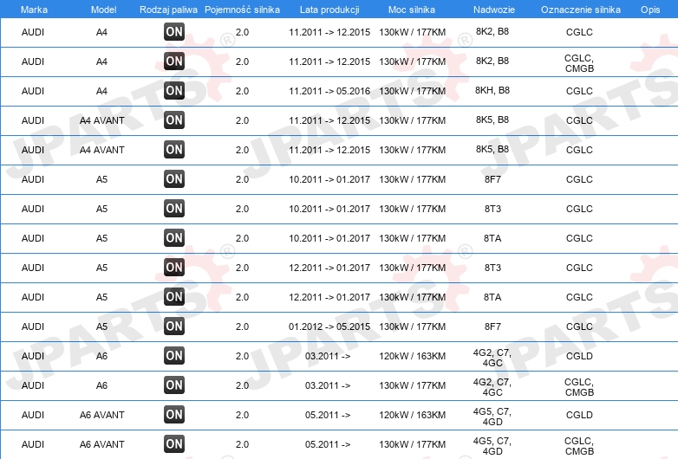Viewport: 678px width, 459px height.
Task: Select date range 01.2012 -> 05.2015
Action: coord(329,326)
